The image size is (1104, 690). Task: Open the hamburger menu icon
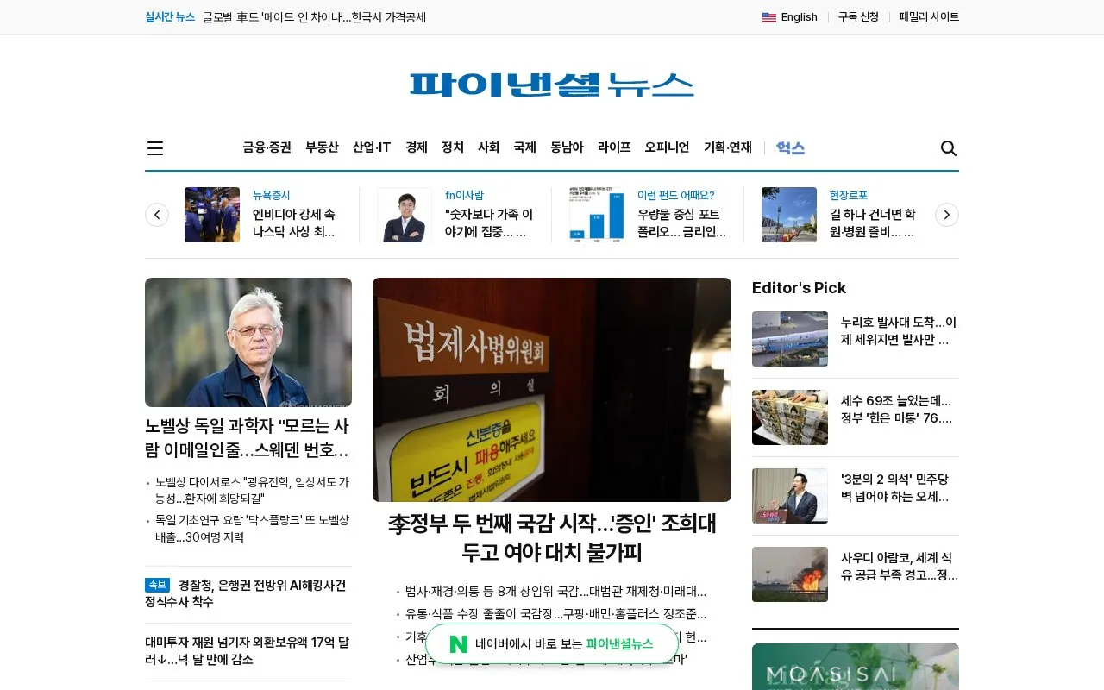click(155, 148)
